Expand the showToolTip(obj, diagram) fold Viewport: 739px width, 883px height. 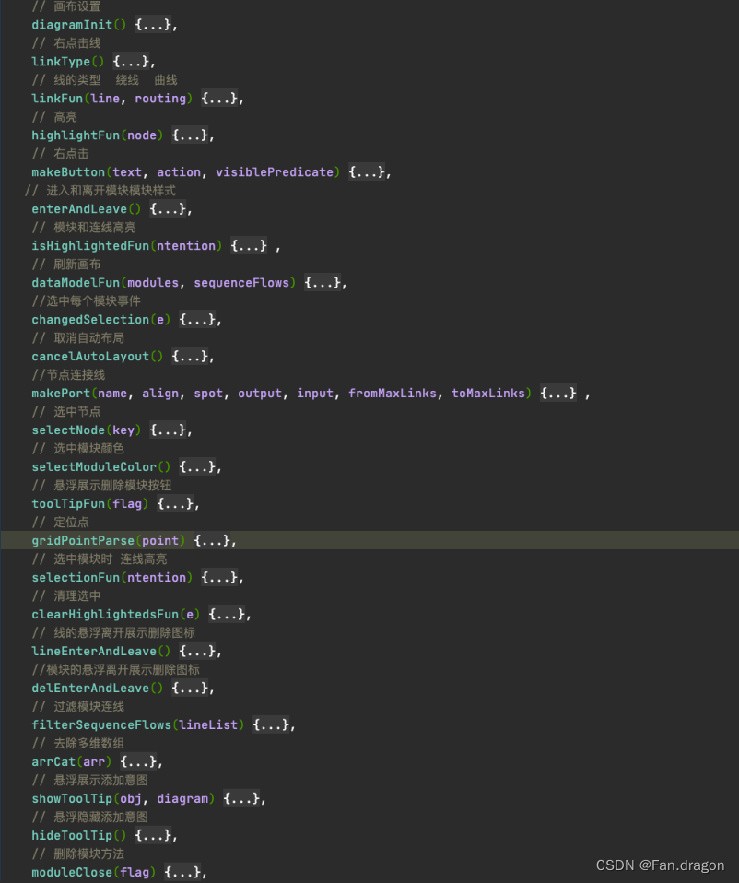tap(240, 799)
